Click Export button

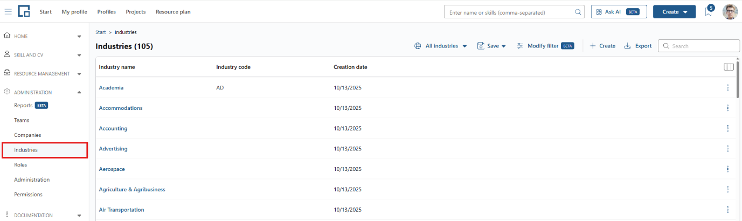click(x=638, y=46)
